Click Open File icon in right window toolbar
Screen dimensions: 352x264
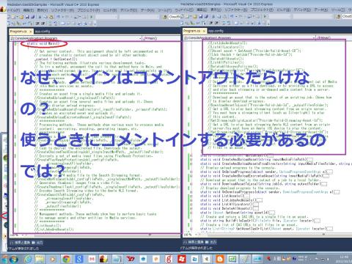pos(195,17)
